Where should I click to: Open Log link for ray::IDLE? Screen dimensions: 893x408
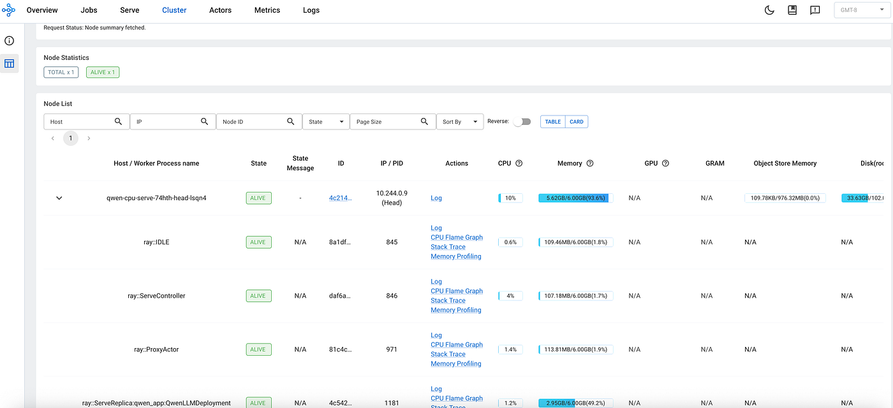pos(436,228)
